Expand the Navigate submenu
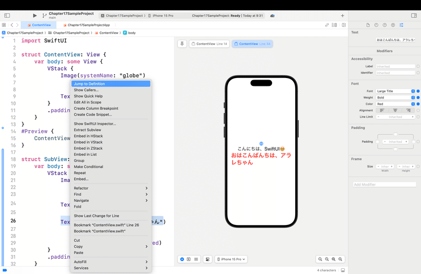421x274 pixels. (x=111, y=201)
